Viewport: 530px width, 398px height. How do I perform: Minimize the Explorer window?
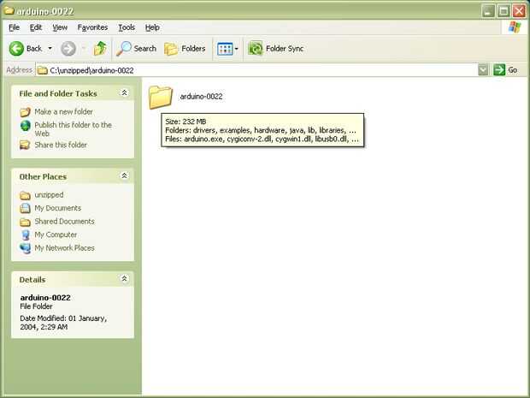488,11
